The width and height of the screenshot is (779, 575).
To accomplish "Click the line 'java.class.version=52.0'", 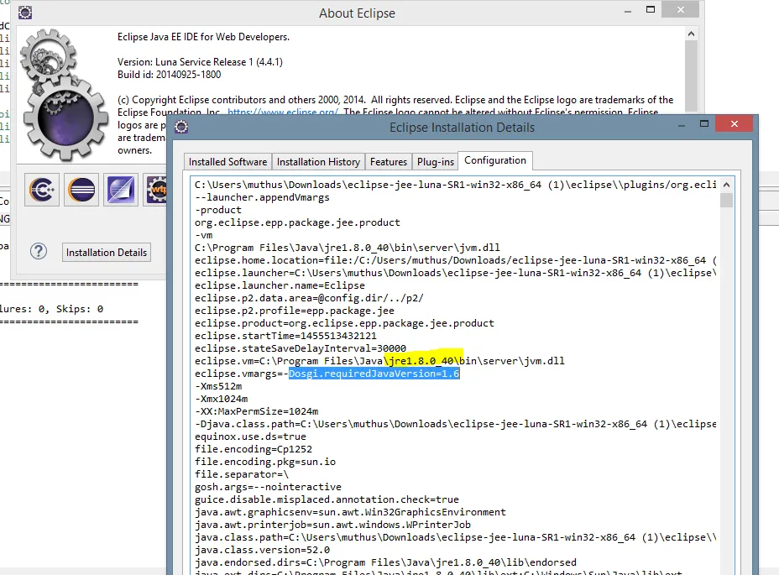I will 262,550.
